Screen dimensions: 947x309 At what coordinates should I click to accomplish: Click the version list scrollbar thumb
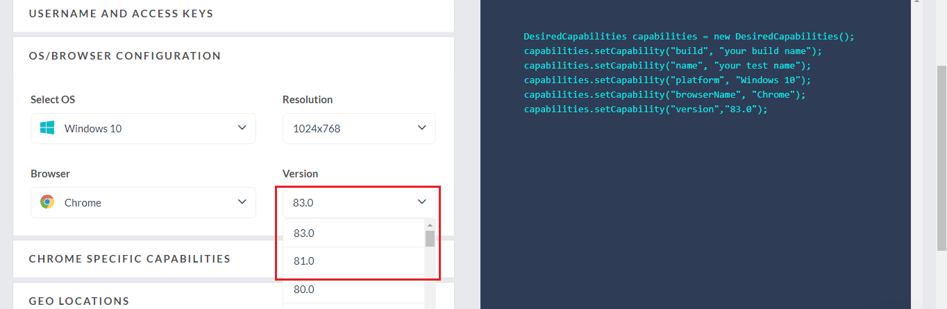[430, 239]
